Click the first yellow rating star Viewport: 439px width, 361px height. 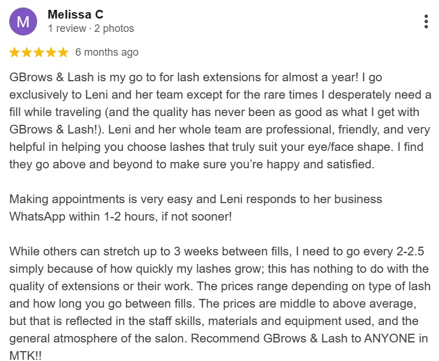coord(15,53)
